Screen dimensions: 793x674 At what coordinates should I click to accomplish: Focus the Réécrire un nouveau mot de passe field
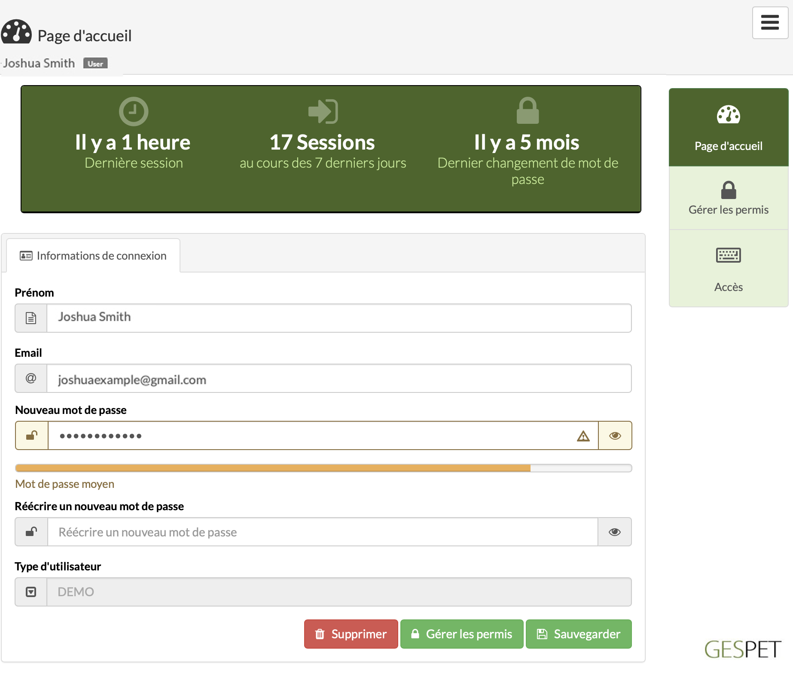click(323, 532)
